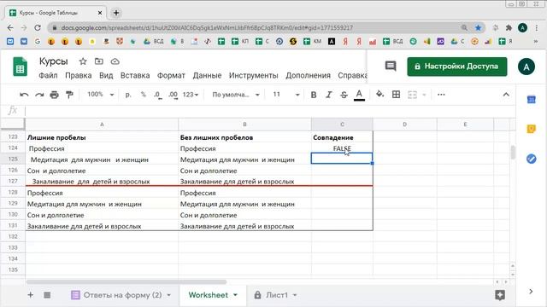Click the browser back arrow
This screenshot has width=547, height=307.
coord(10,28)
